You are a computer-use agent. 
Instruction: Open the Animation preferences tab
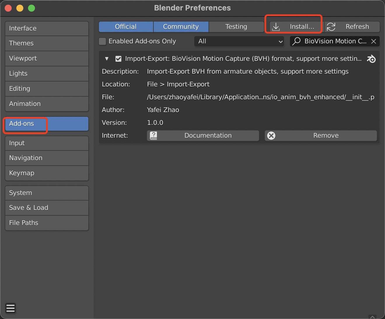pos(47,104)
